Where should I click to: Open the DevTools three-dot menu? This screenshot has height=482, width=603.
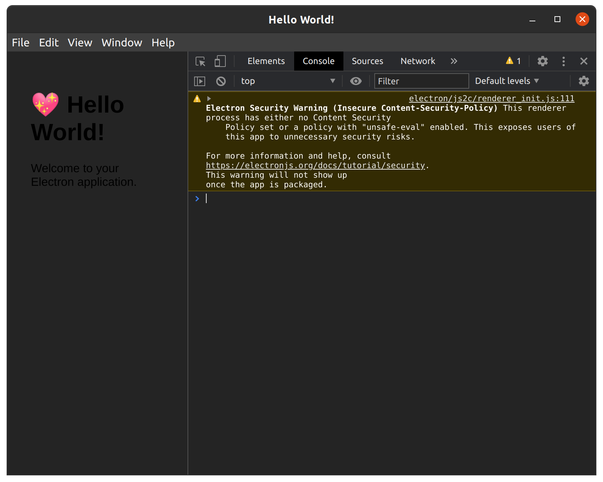[563, 61]
